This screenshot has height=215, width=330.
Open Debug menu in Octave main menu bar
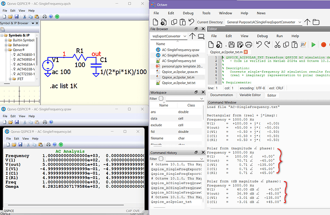188,13
